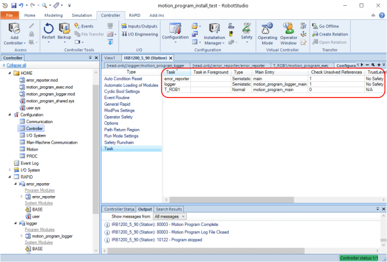Switch to the Home ribbon tab
Viewport: 387px width, 262px height.
(x=30, y=15)
